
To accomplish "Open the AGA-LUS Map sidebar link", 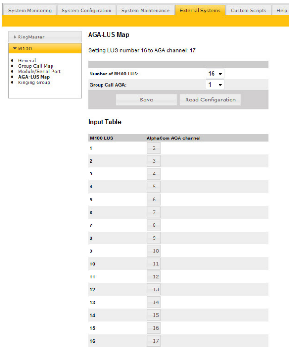I will (34, 77).
